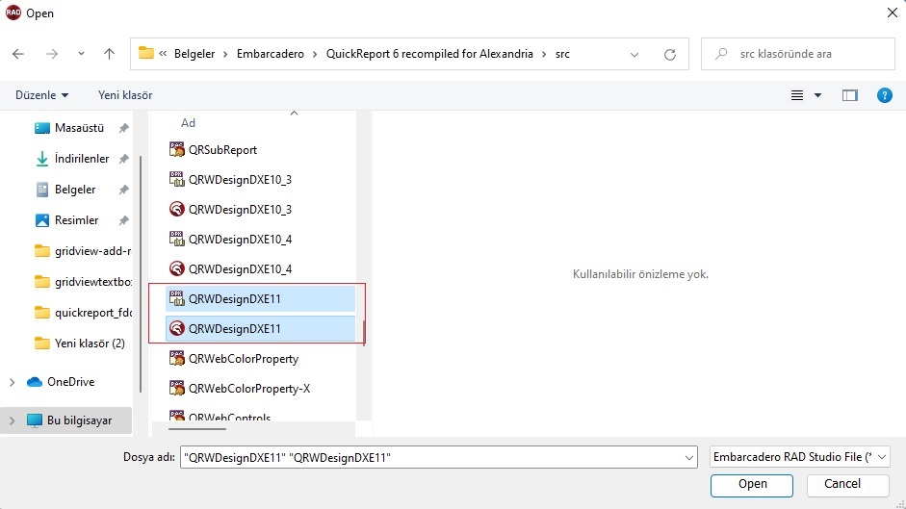The height and width of the screenshot is (509, 906).
Task: Click the QRSubReport file icon
Action: pos(177,149)
